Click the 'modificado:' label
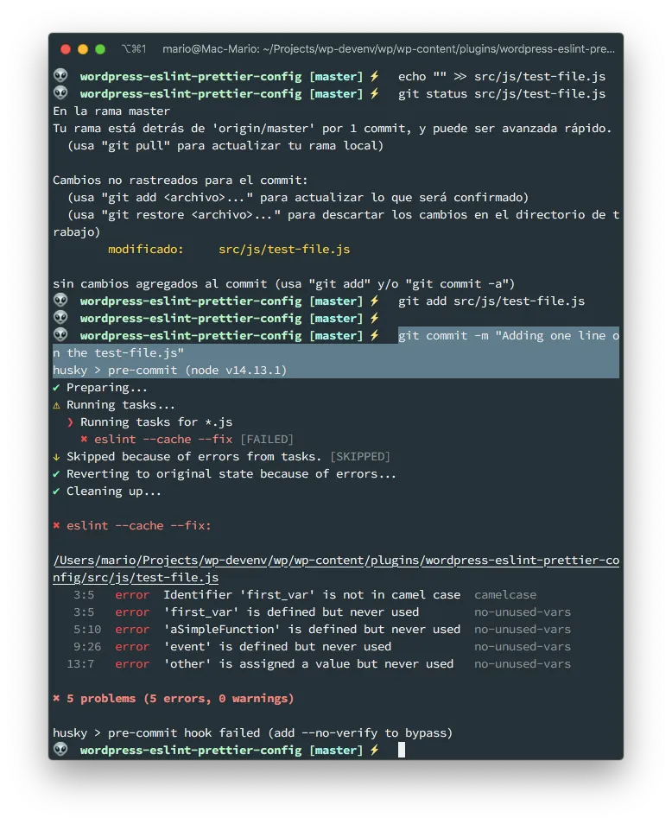Screen dimensions: 672x824 [x=145, y=249]
